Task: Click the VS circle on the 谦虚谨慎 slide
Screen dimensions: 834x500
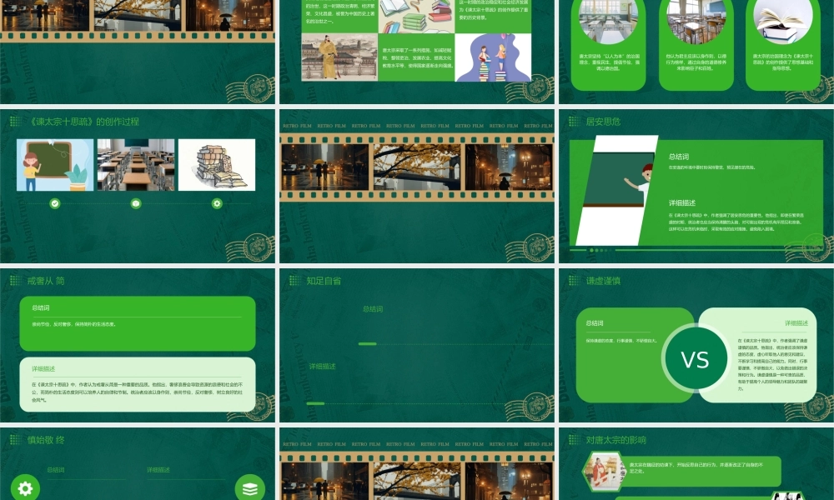Action: click(696, 359)
